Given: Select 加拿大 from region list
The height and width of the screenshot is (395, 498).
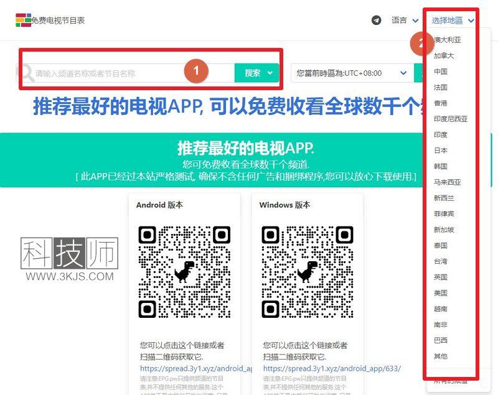Looking at the screenshot, I should [444, 56].
